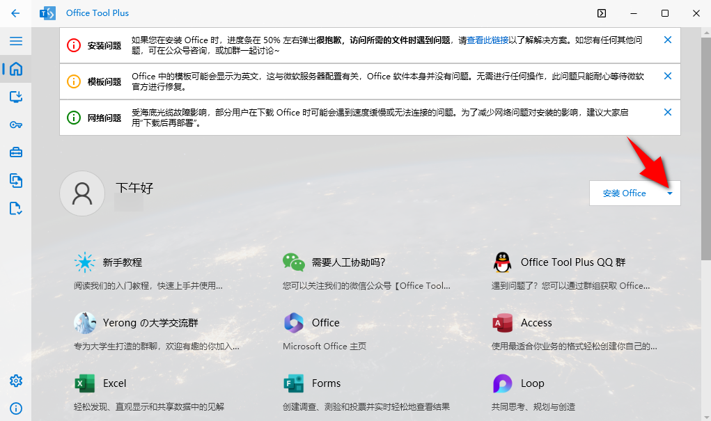The width and height of the screenshot is (711, 421).
Task: Click the user avatar circle
Action: 82,193
